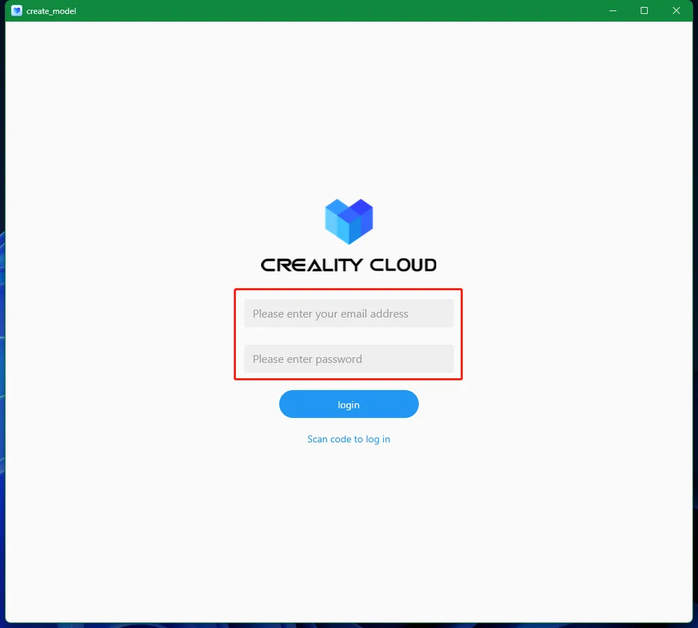
Task: Click the light blue left half of the logo
Action: click(336, 222)
